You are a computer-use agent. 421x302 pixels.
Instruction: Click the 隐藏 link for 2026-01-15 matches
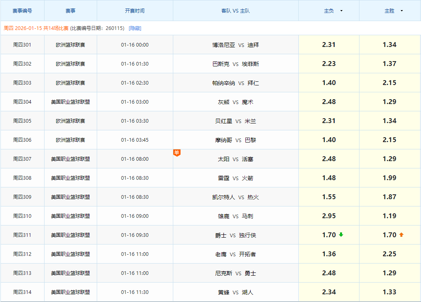135,28
